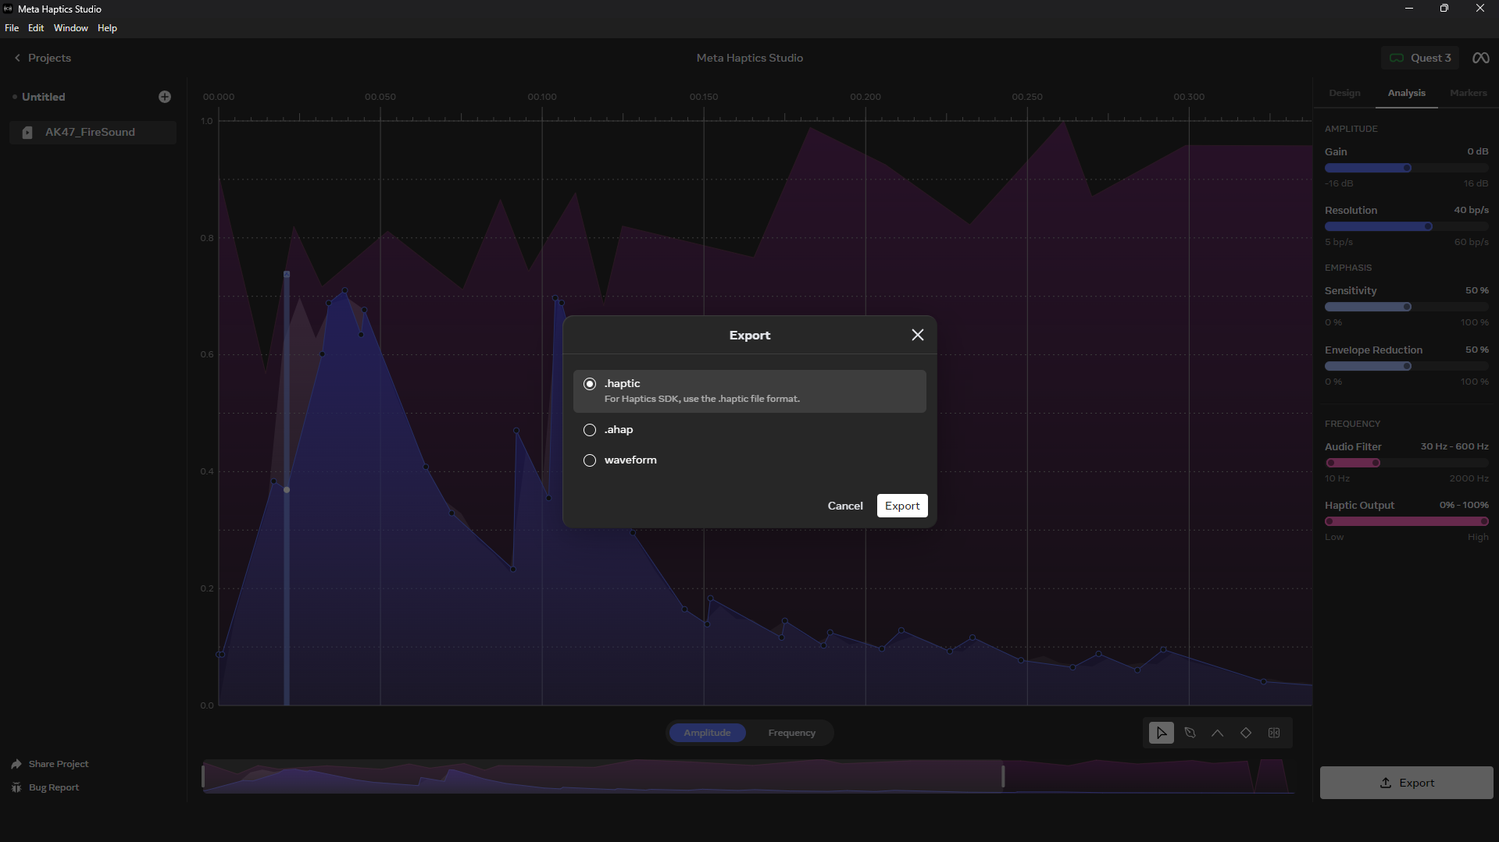Click the timeline overview right handle
The image size is (1499, 842).
pyautogui.click(x=1002, y=776)
